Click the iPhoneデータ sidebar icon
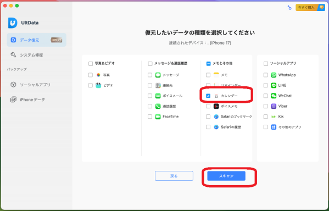Viewport: 329px width, 211px height. pos(13,99)
